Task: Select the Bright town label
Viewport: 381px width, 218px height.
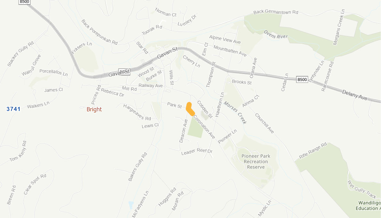Action: click(x=94, y=109)
